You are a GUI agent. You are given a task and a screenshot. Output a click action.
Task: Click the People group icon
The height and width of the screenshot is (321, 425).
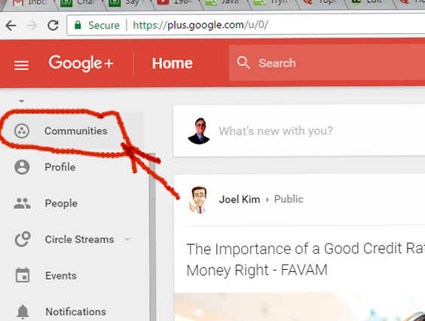[x=22, y=203]
